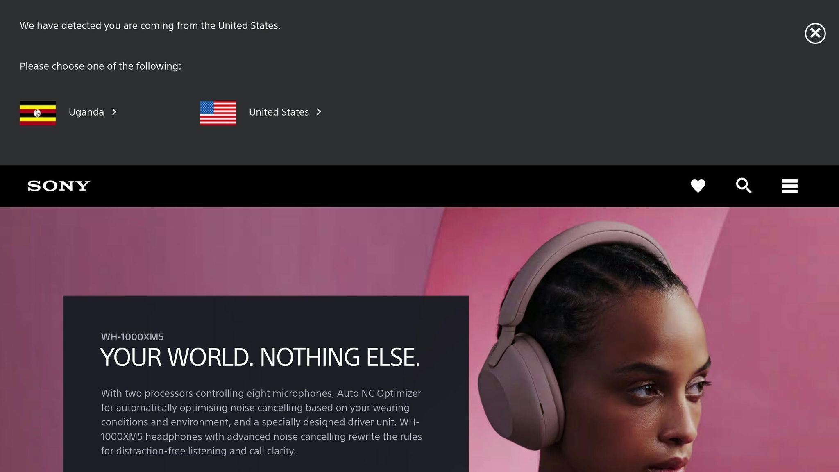
Task: Click the YOUR WORLD. NOTHING ELSE. headline
Action: click(260, 357)
